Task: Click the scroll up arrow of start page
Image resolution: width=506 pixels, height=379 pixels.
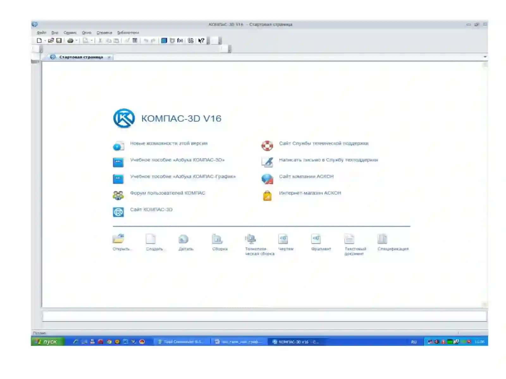Action: pyautogui.click(x=485, y=65)
